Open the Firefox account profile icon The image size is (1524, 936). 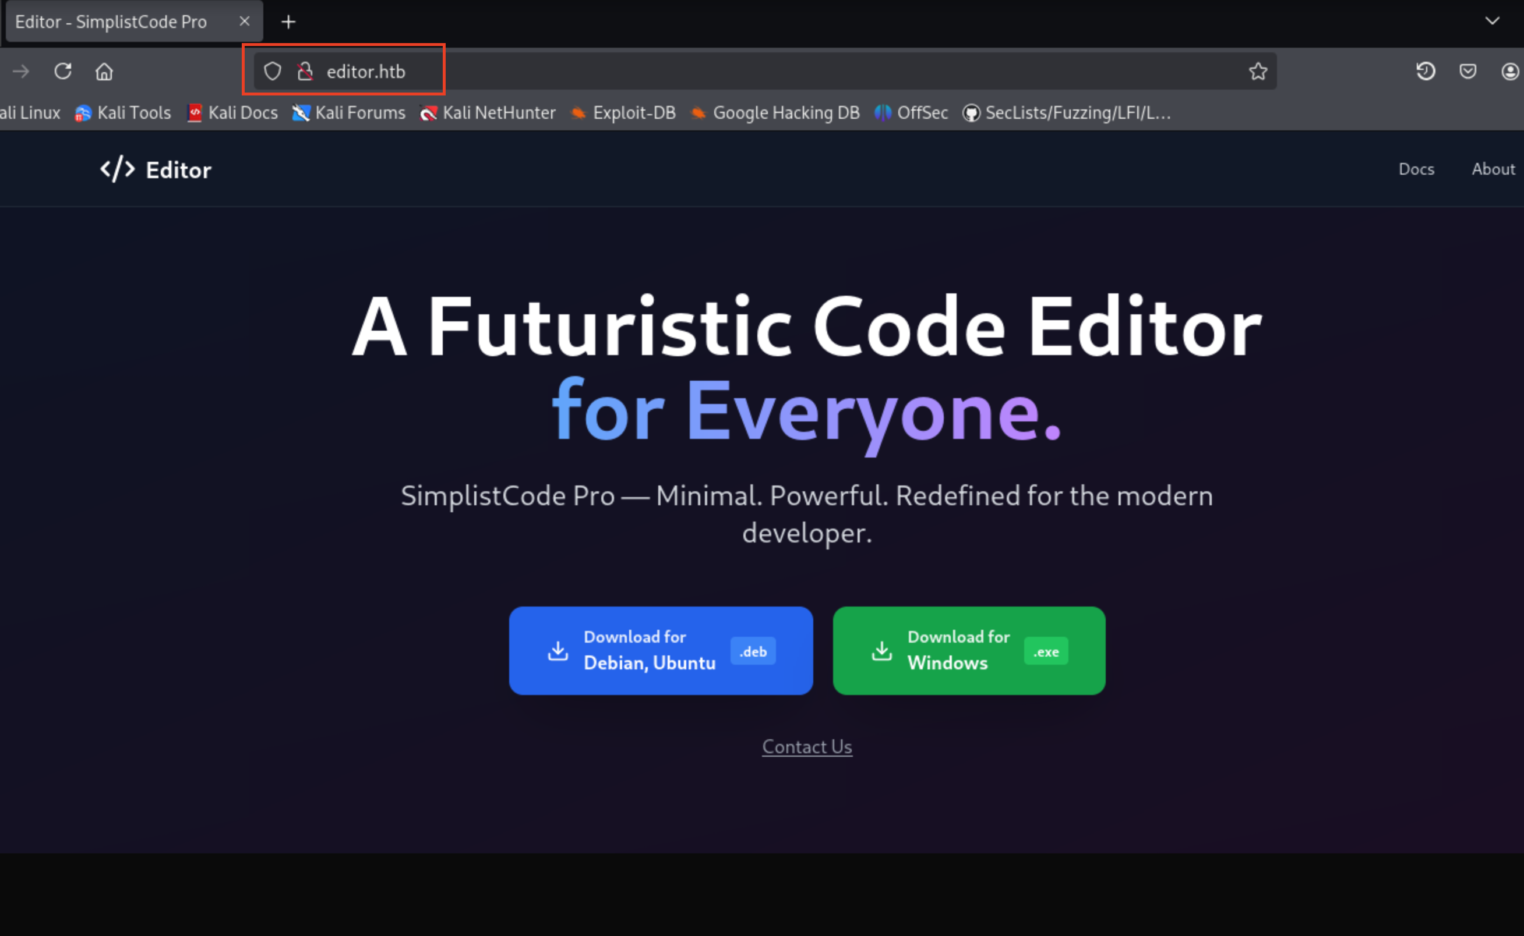tap(1509, 70)
